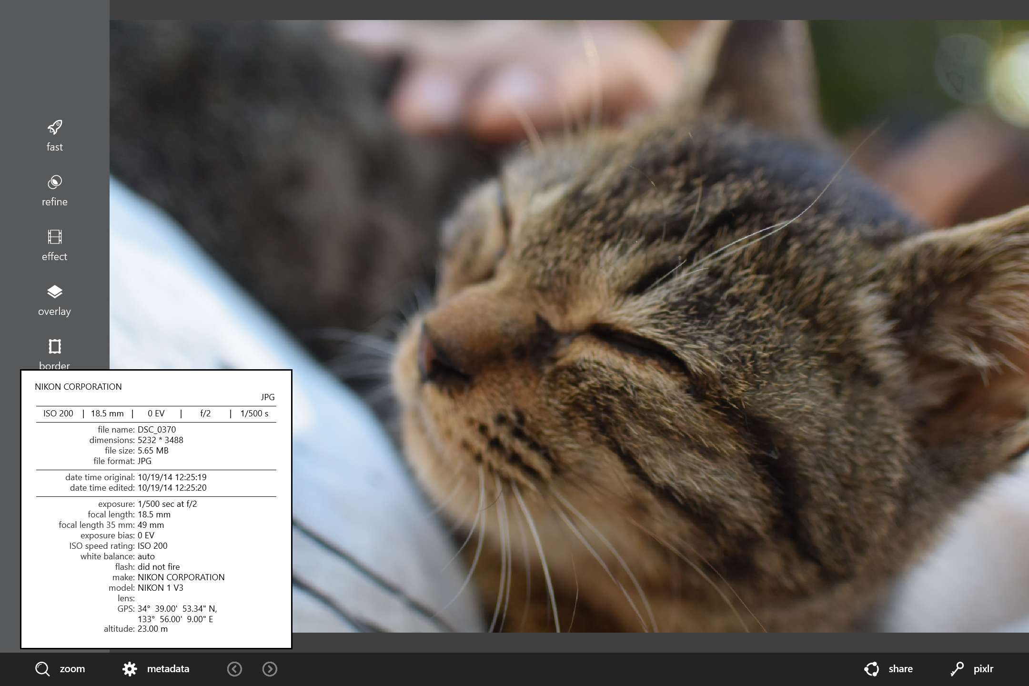The width and height of the screenshot is (1029, 686).
Task: Open the effect filmstrip icon
Action: pyautogui.click(x=55, y=237)
